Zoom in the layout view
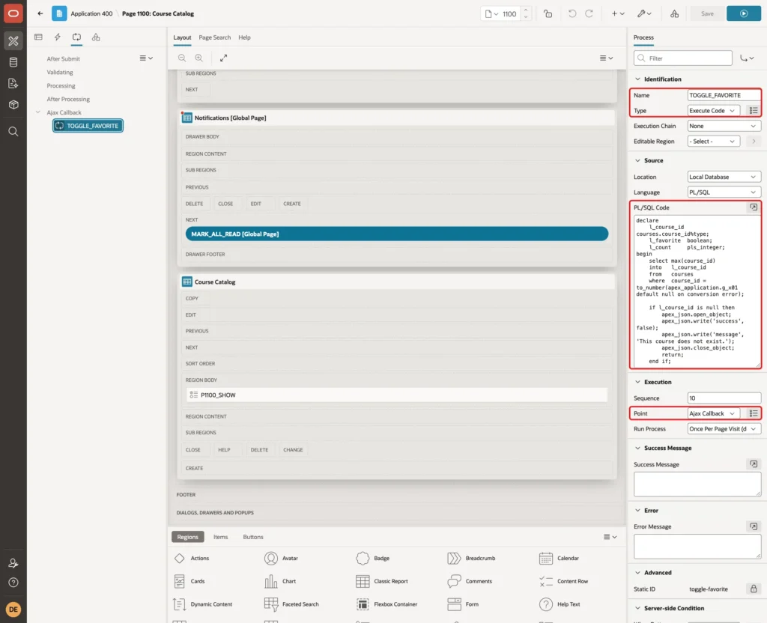Image resolution: width=767 pixels, height=623 pixels. (x=199, y=58)
